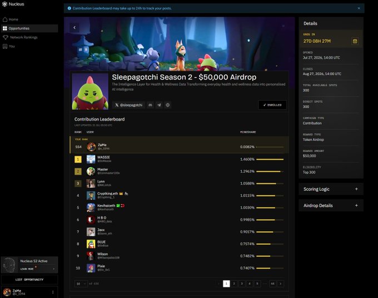Click BLUE's avatar in the leaderboard
The image size is (378, 298).
point(91,244)
